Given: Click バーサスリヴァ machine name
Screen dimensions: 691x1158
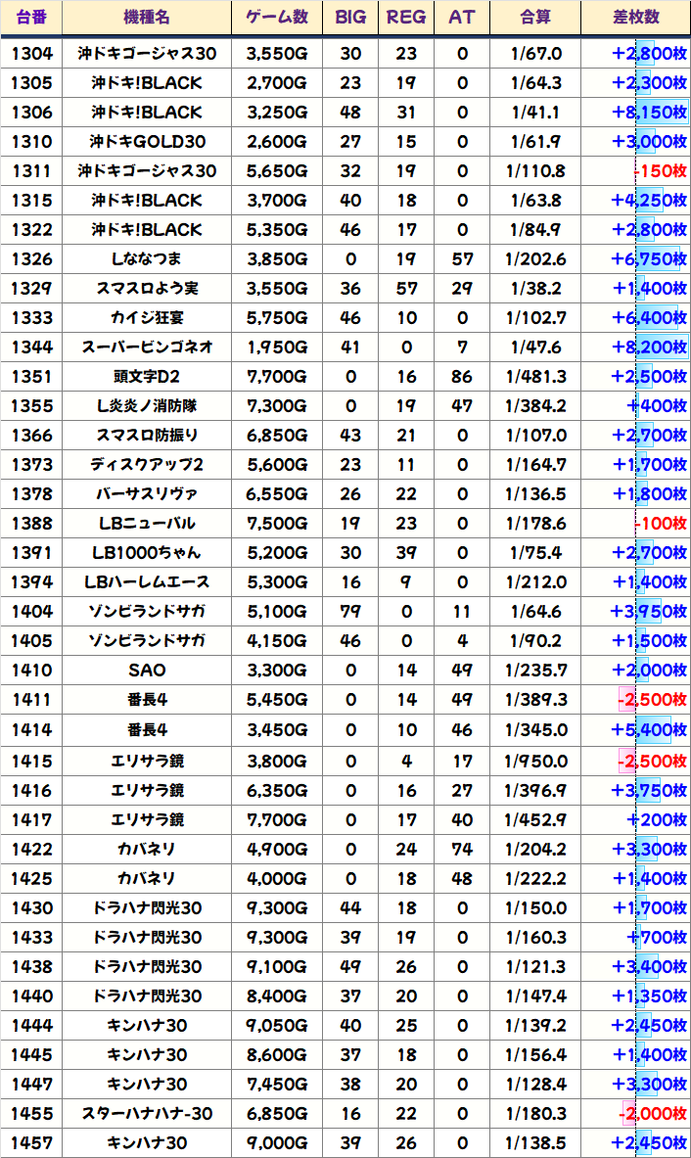Looking at the screenshot, I should click(x=147, y=494).
